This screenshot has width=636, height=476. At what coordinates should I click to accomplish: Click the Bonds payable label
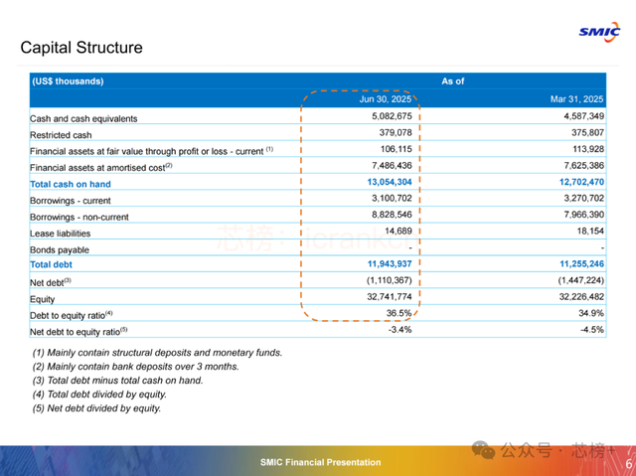60,249
